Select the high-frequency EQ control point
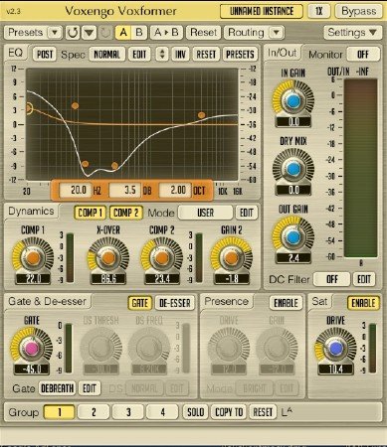Image resolution: width=387 pixels, height=447 pixels. tap(201, 115)
